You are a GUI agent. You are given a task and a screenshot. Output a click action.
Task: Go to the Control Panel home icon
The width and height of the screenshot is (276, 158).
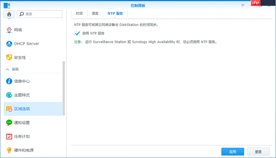point(9,14)
